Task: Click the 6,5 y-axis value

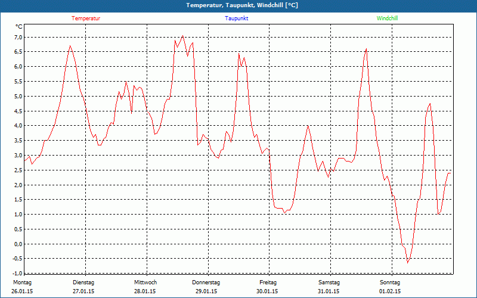Action: pos(18,52)
